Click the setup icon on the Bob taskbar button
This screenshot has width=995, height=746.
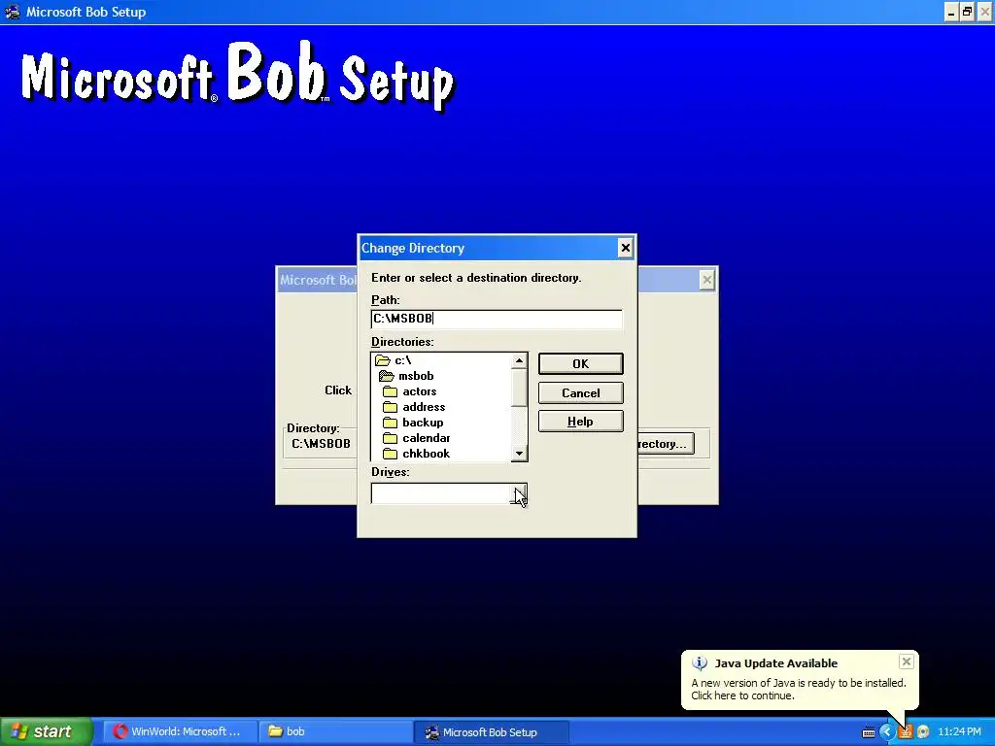432,732
